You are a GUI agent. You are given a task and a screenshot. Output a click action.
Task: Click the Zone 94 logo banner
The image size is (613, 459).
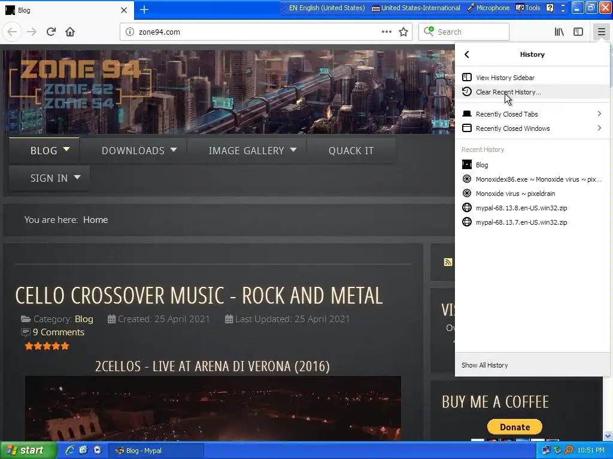81,84
